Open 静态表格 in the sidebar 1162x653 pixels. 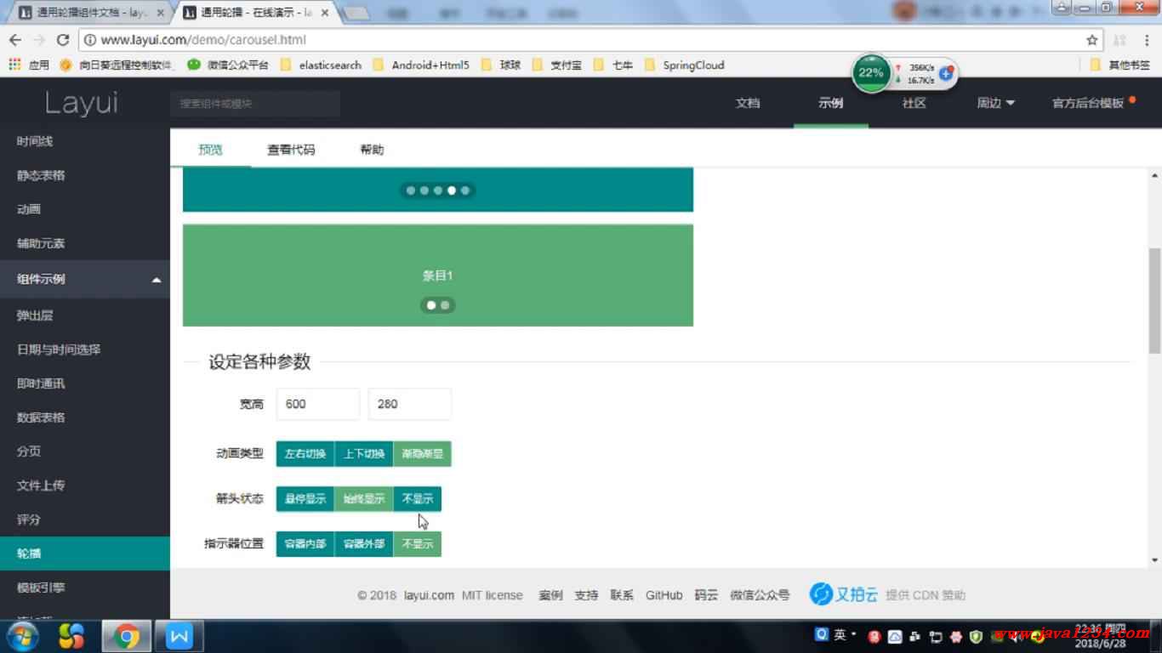85,175
